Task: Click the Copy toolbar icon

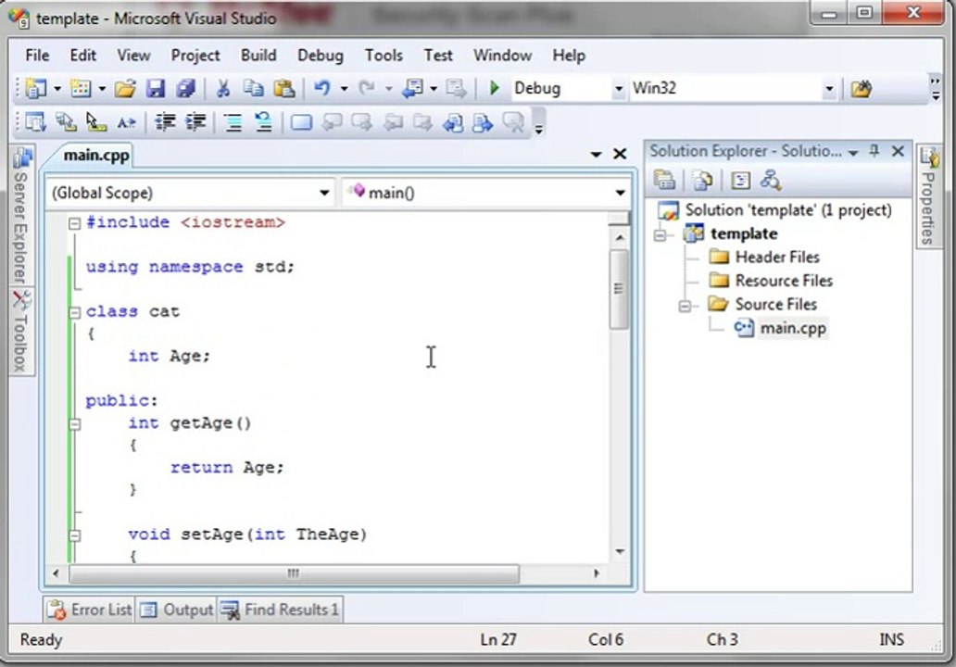Action: (x=253, y=89)
